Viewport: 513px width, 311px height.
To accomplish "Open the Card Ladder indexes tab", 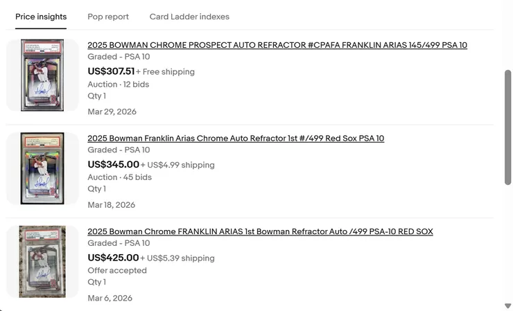I will click(x=189, y=17).
